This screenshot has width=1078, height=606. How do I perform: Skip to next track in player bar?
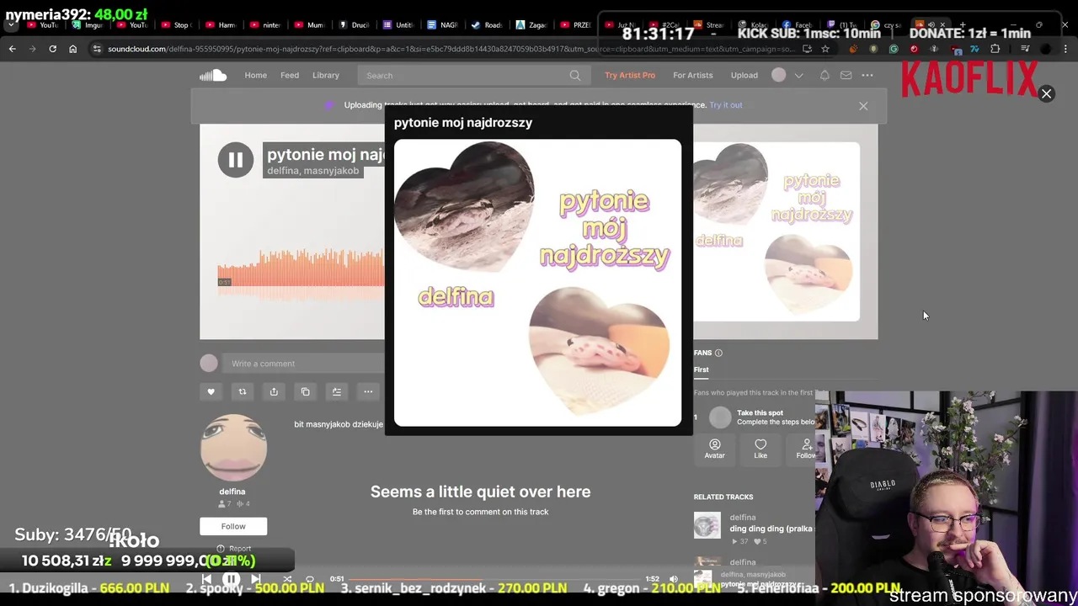(256, 579)
